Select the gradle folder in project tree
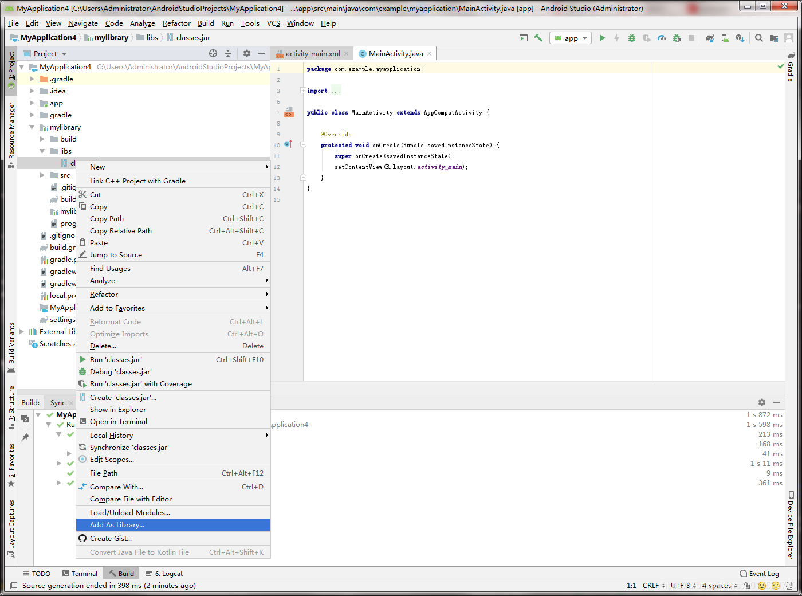The image size is (802, 596). tap(61, 115)
